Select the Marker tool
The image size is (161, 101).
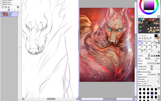click(141, 46)
